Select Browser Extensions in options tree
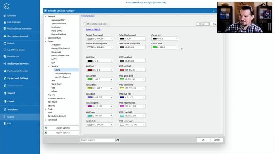 (56, 98)
